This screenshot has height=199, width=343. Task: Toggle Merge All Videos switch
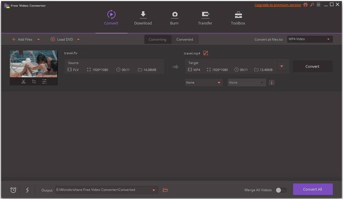[281, 190]
